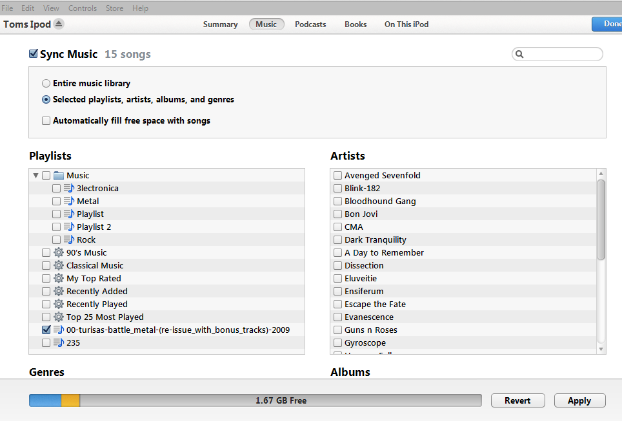Click the Metal playlist note icon
The image size is (622, 421).
69,201
